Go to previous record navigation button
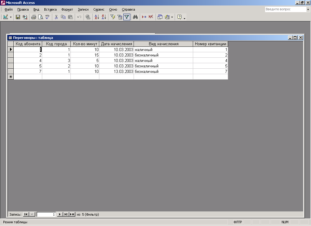Viewport: 311px width, 226px height. click(32, 214)
